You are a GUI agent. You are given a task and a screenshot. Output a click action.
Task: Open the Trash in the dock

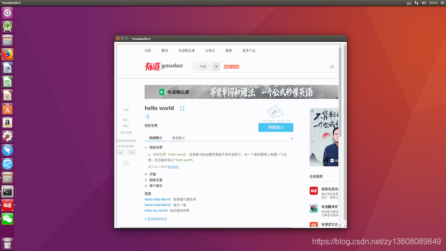(x=7, y=244)
